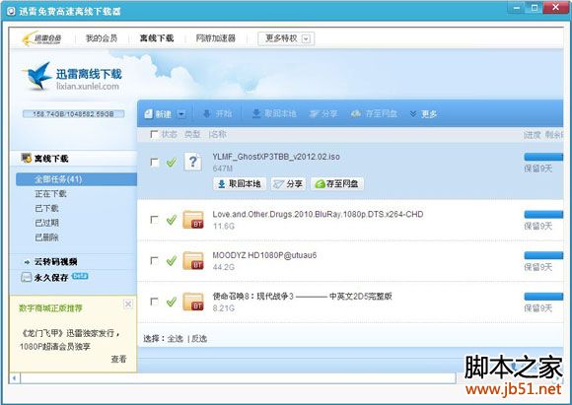Click the 进度 column header
The width and height of the screenshot is (572, 405).
point(533,135)
